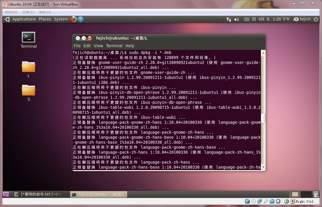Open VirtualBox 控制(M) menu

pyautogui.click(x=11, y=12)
